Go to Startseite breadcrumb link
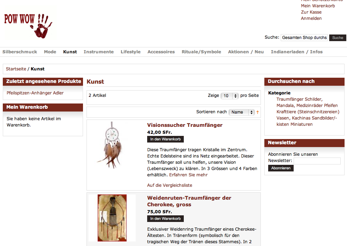The image size is (347, 246). [16, 69]
